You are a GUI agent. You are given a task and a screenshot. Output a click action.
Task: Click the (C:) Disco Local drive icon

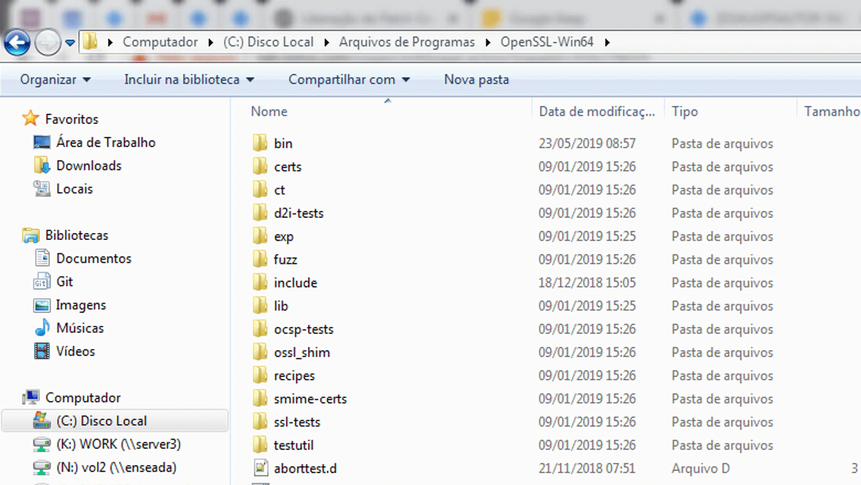coord(42,421)
